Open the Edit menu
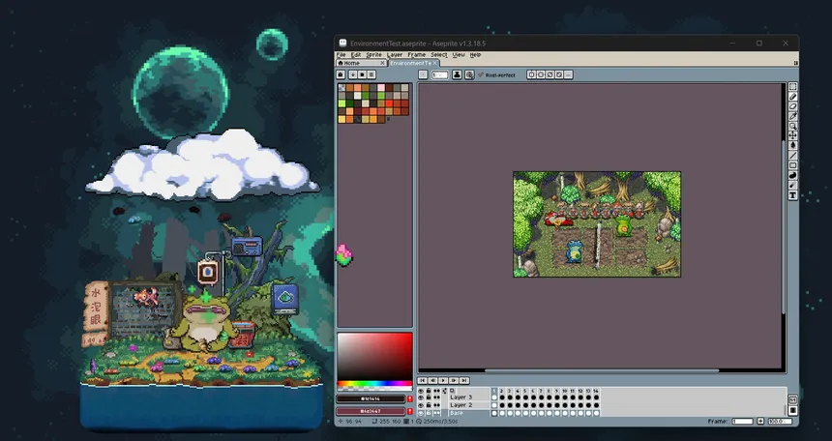Screen dimensions: 832x441 tap(355, 55)
